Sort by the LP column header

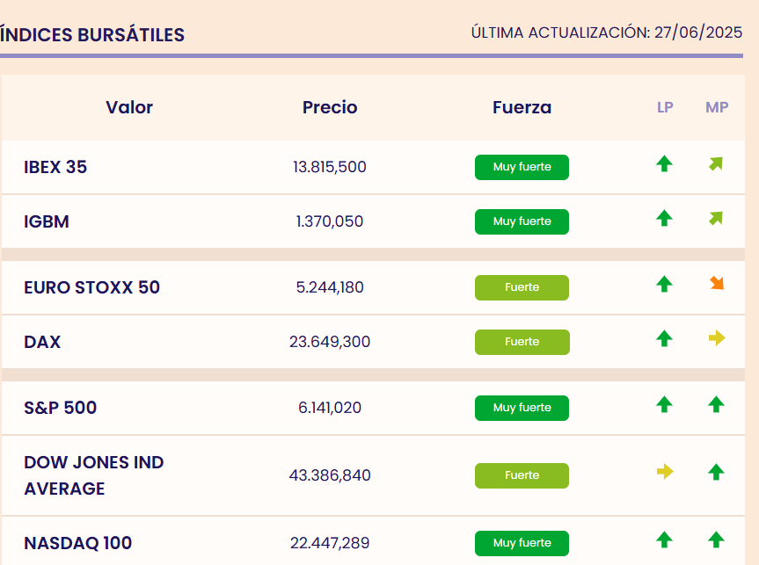coord(665,107)
